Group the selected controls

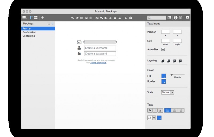(97, 18)
